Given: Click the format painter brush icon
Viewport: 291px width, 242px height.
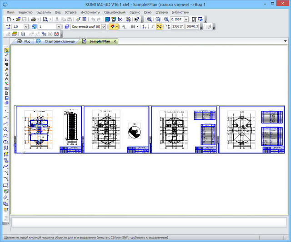Looking at the screenshot, I should [x=78, y=20].
